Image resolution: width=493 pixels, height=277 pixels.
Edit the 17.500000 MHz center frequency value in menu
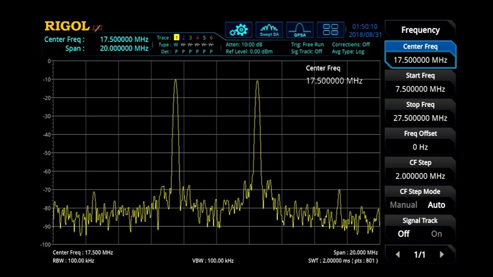click(x=420, y=60)
